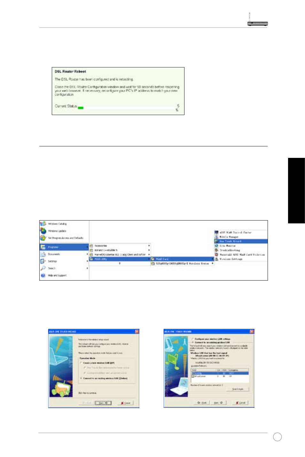This screenshot has height=457, width=305.
Task: Expand the Marvell Libertas submenu arrow
Action: click(x=149, y=255)
